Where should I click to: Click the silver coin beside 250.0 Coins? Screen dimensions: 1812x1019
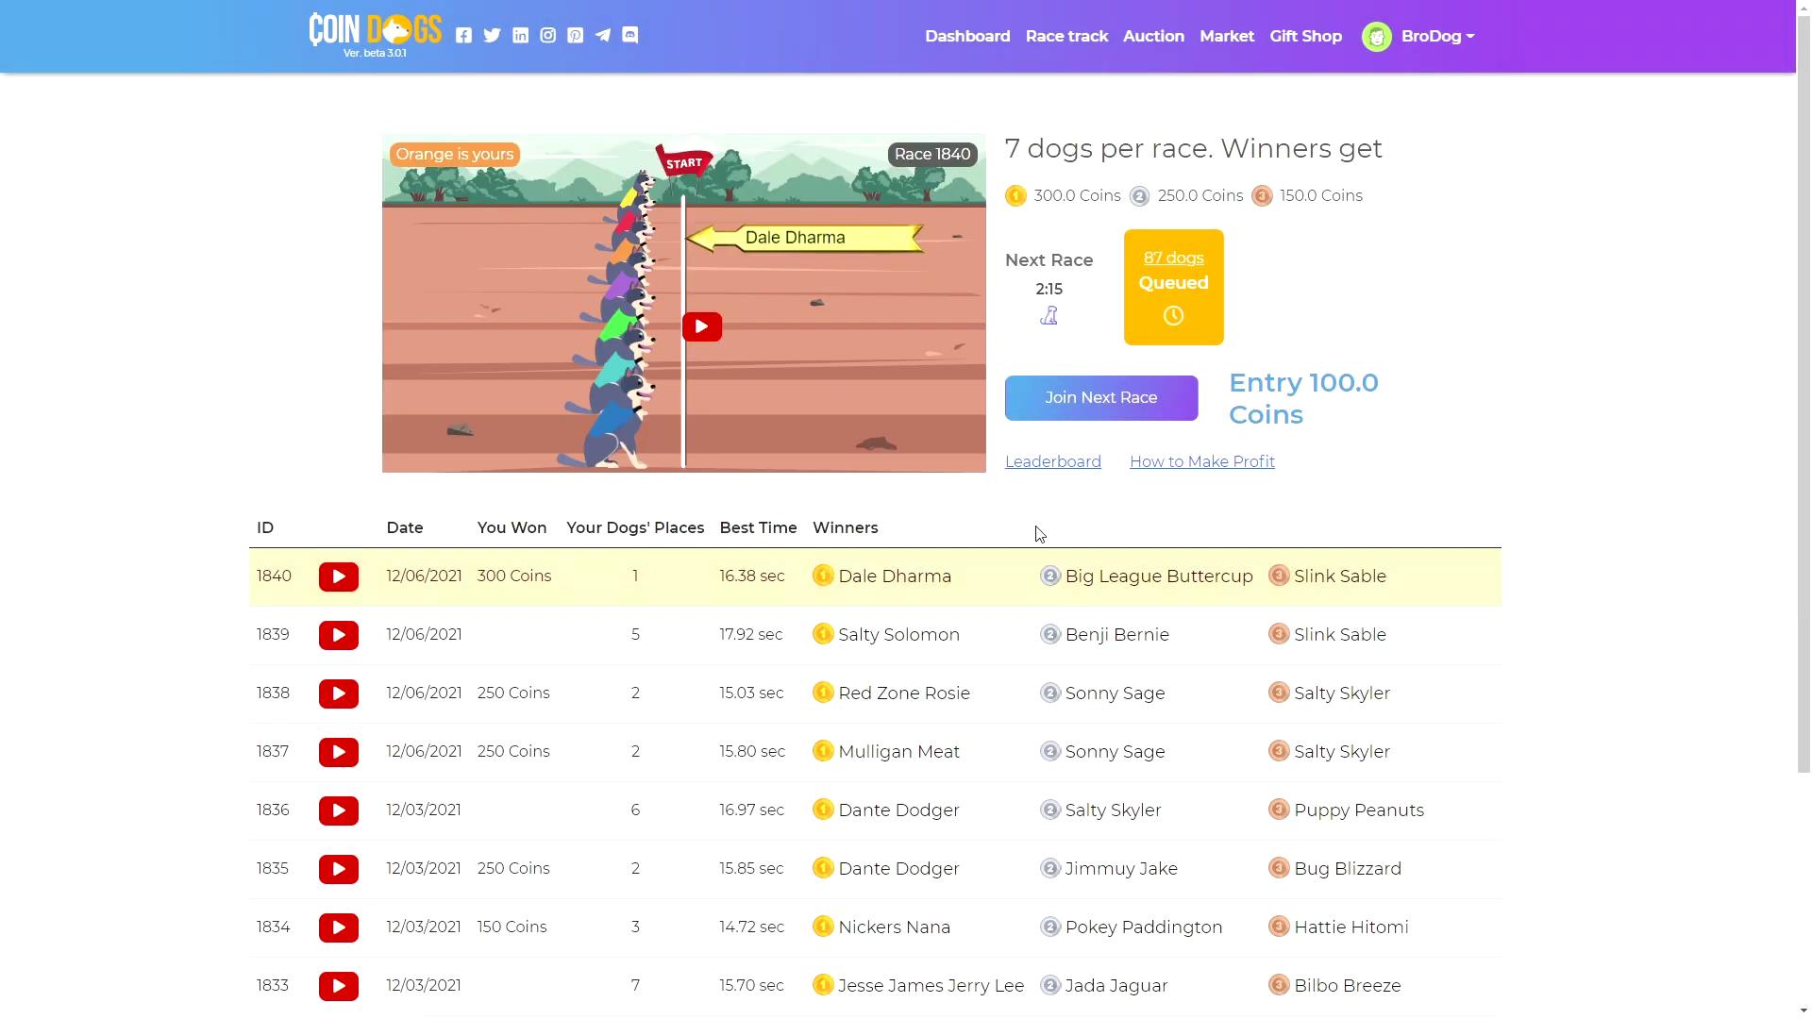pos(1139,196)
